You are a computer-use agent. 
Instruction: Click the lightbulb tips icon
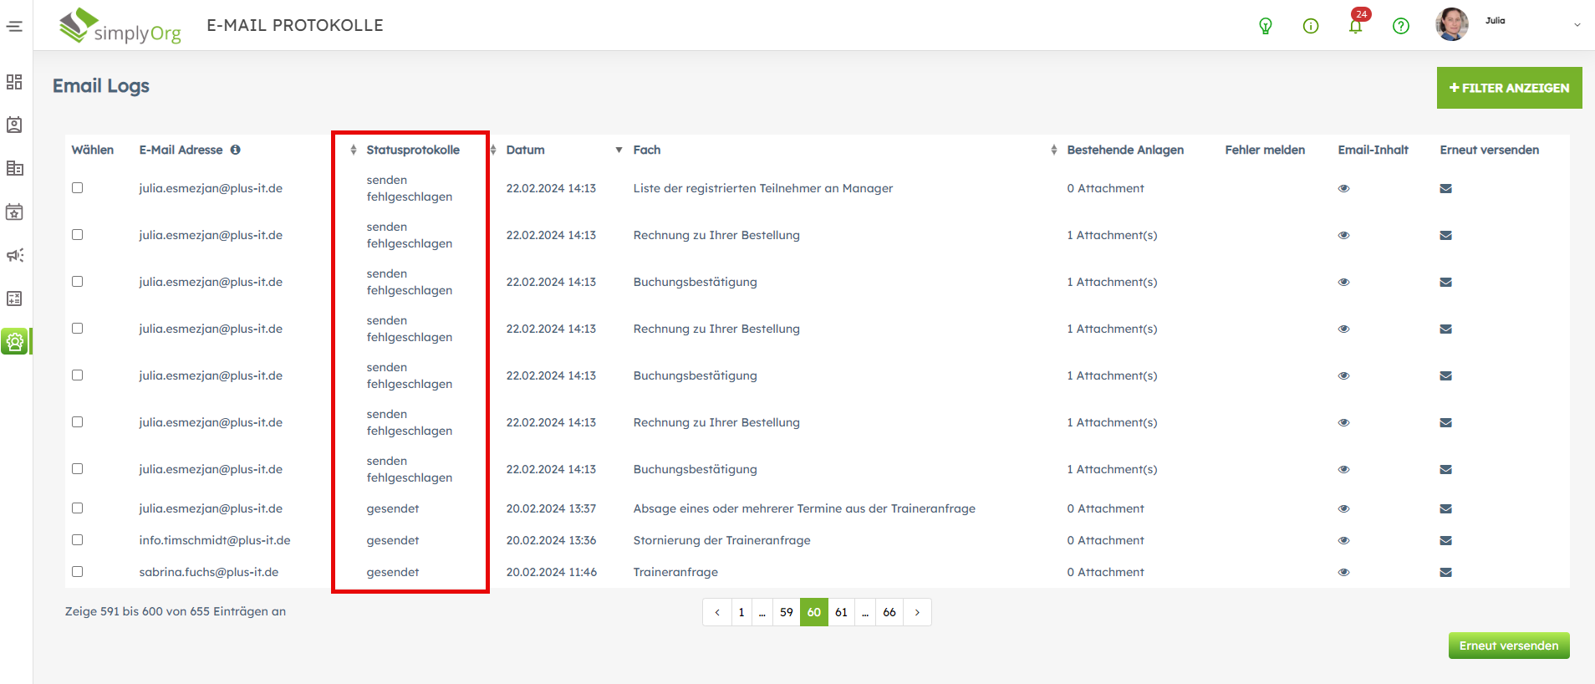pyautogui.click(x=1265, y=26)
